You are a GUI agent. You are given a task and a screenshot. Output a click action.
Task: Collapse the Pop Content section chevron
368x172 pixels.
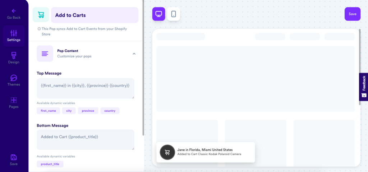click(134, 54)
